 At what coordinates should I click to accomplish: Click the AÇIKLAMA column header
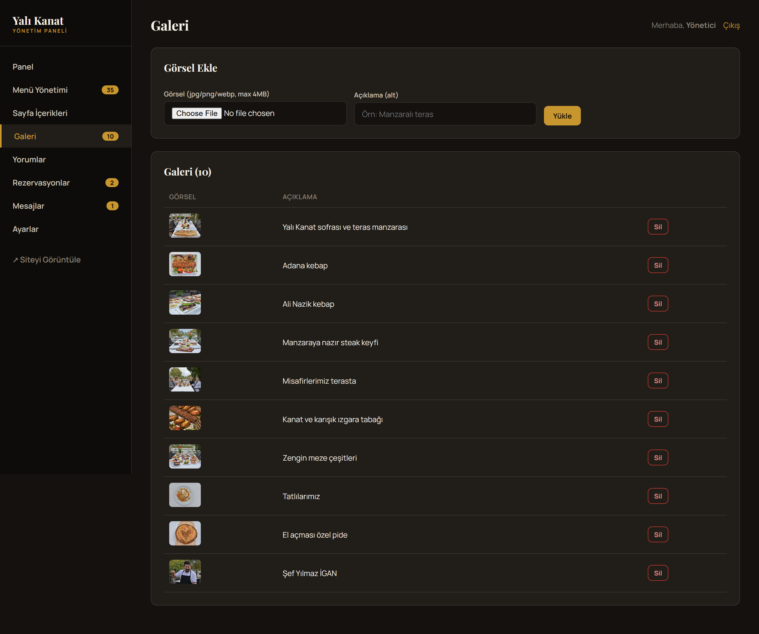pos(300,197)
